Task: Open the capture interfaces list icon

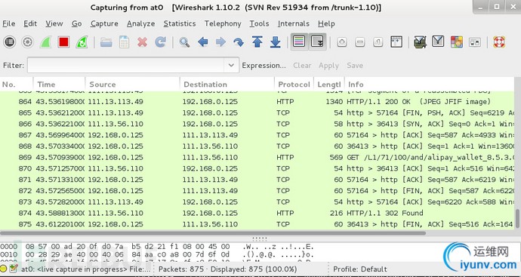Action: 10,42
